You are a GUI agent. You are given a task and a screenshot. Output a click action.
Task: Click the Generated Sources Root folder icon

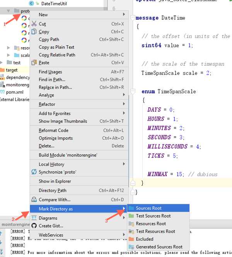coord(131,247)
